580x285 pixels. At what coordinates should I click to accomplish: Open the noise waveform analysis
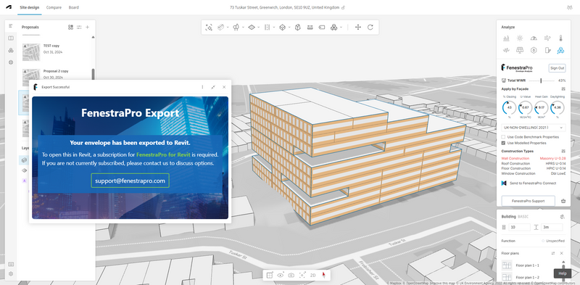pyautogui.click(x=506, y=50)
